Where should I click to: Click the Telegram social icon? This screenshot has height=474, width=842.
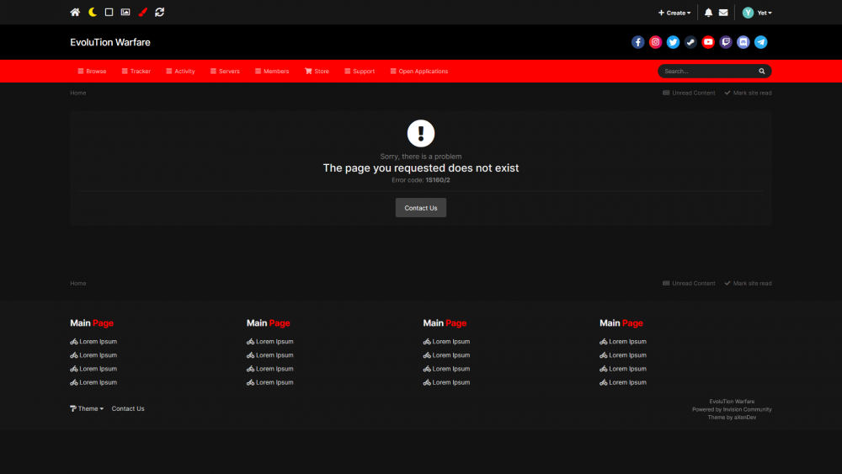coord(760,42)
